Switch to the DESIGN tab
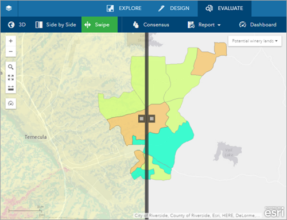This screenshot has height=220, width=287. [x=174, y=8]
